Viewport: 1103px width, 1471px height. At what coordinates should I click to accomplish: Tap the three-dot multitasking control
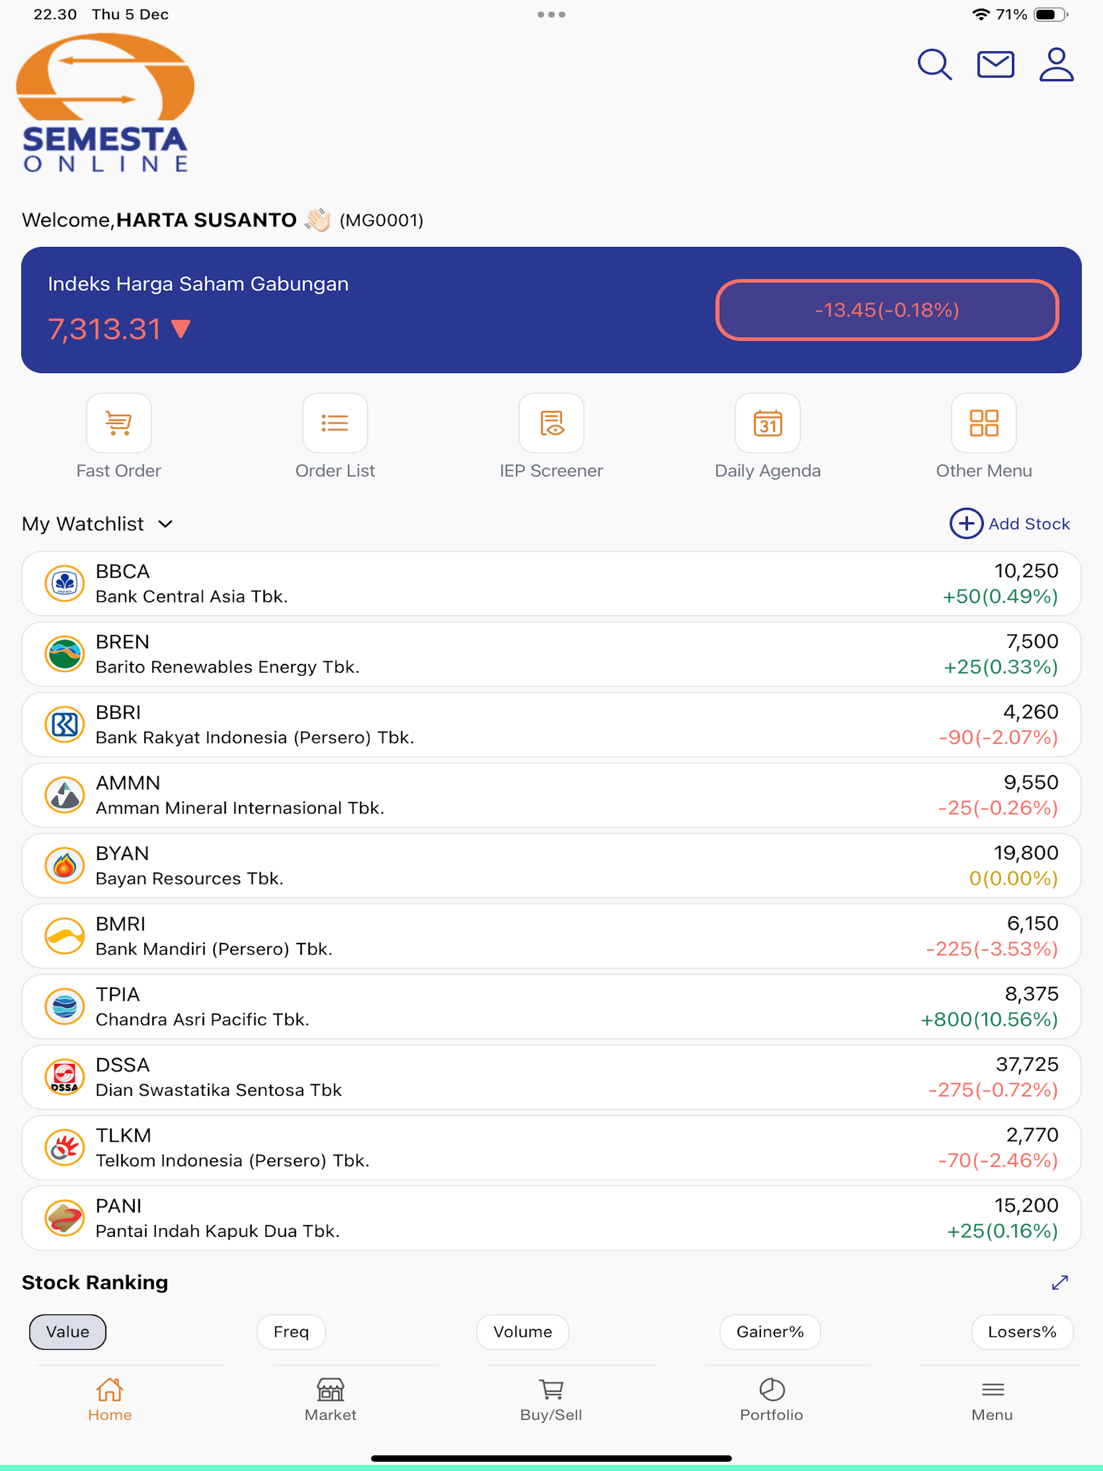click(x=551, y=14)
